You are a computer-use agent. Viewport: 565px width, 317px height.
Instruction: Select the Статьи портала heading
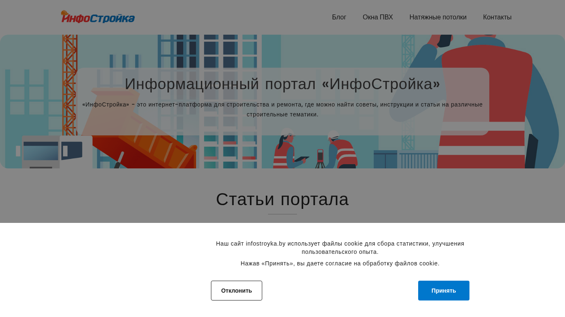click(282, 199)
